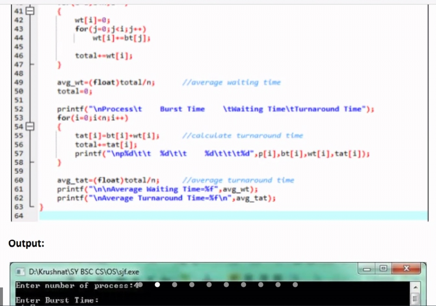The image size is (436, 306).
Task: Select the highlighted second slide dot
Action: tap(157, 285)
